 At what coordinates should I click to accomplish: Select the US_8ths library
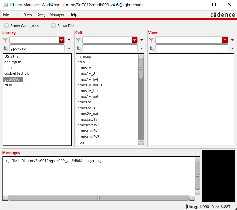[x=11, y=56]
